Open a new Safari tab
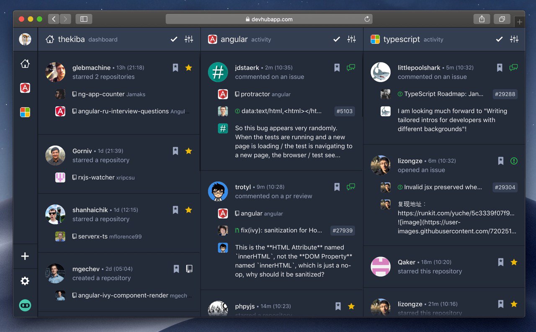Image resolution: width=536 pixels, height=332 pixels. 520,22
